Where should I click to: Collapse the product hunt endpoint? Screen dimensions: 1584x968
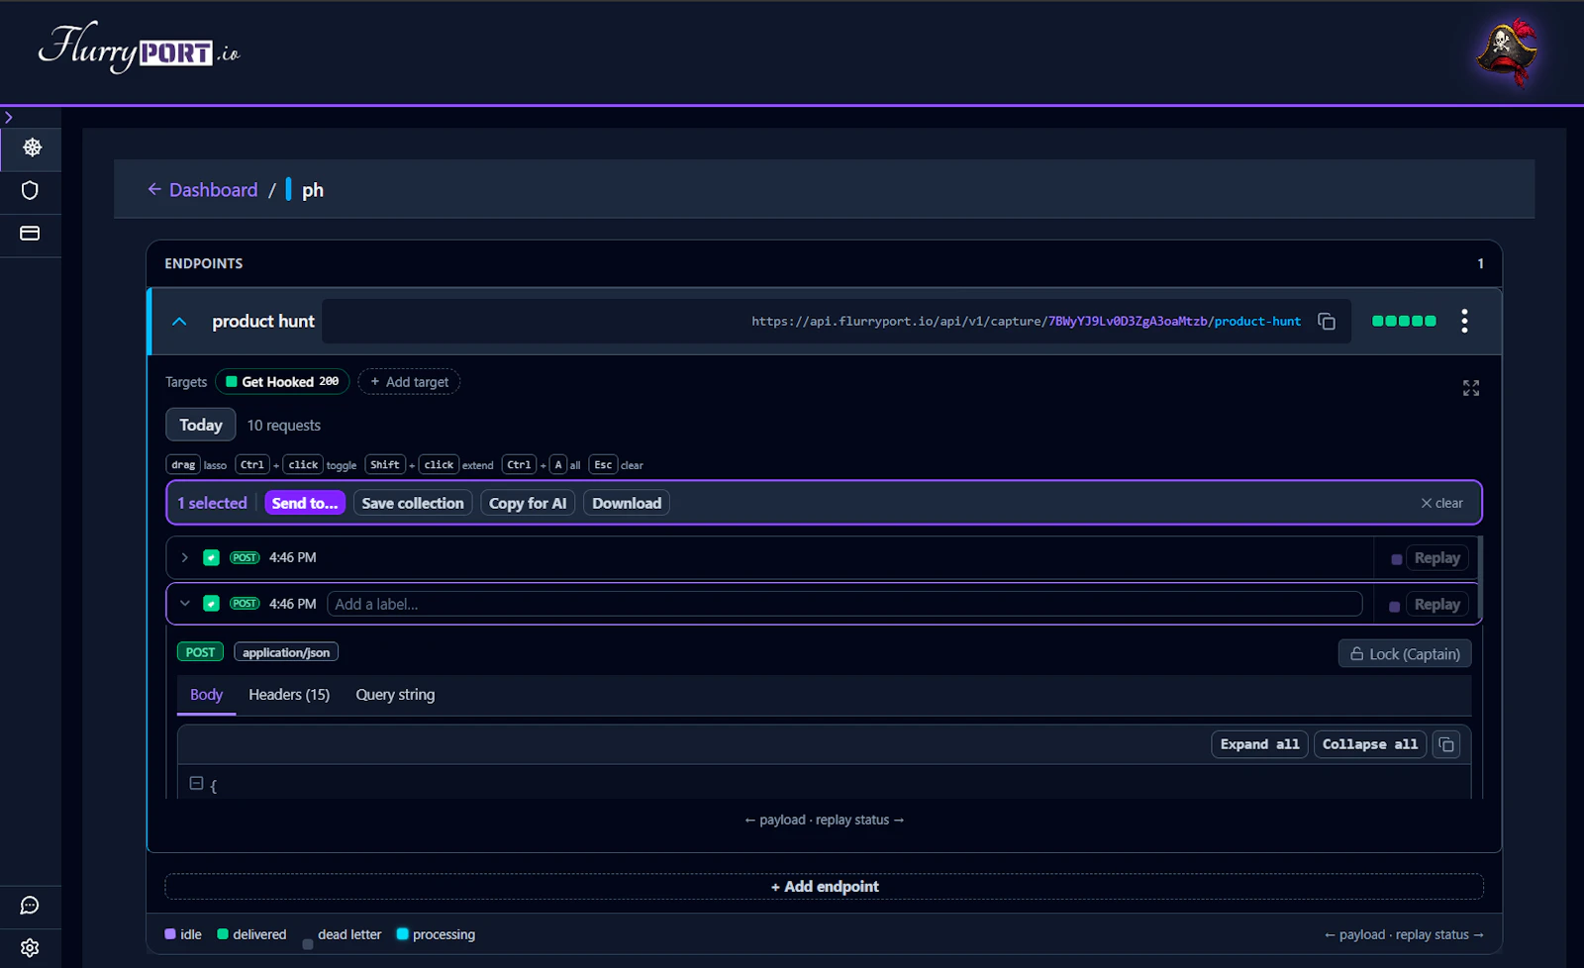(179, 321)
